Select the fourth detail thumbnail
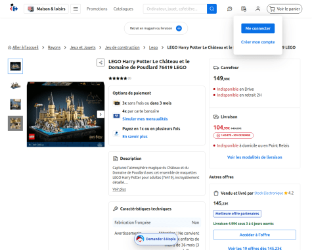This screenshot has height=250, width=312. [x=15, y=123]
